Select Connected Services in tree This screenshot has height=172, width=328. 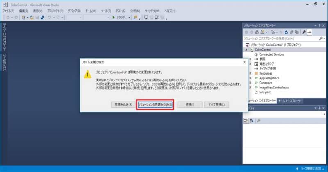(x=271, y=54)
